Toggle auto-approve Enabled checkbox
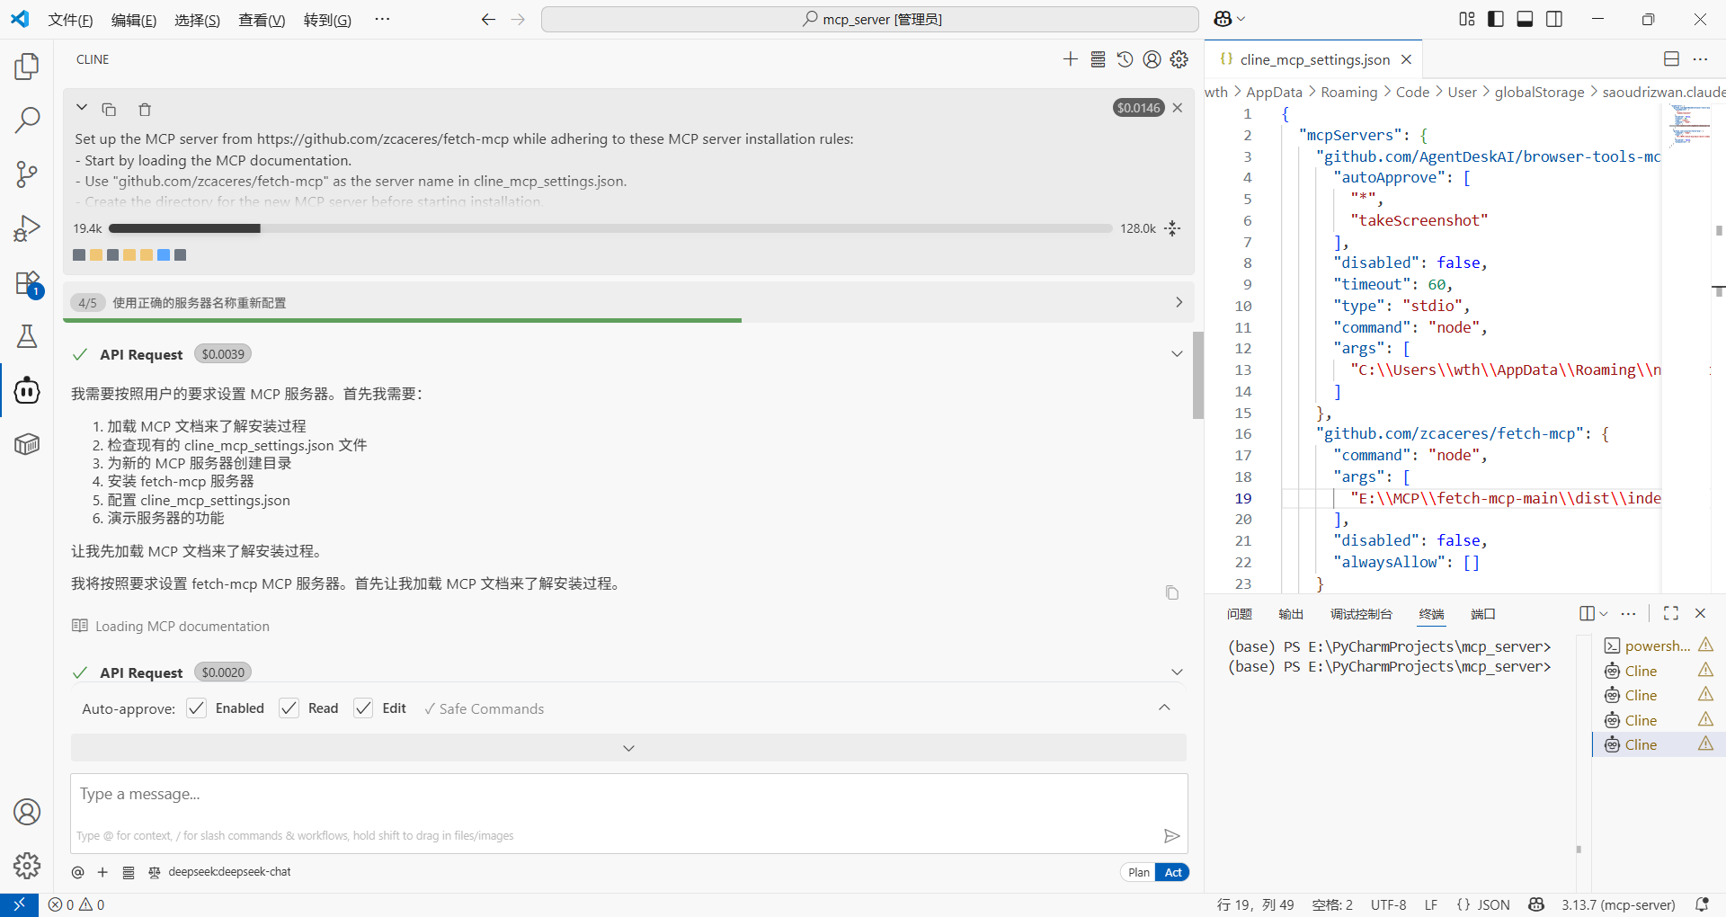 196,708
